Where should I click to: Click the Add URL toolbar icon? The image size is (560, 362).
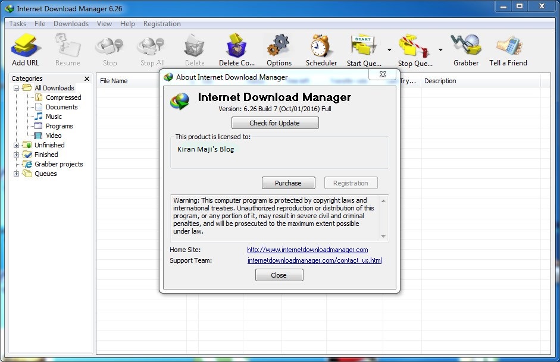(26, 49)
